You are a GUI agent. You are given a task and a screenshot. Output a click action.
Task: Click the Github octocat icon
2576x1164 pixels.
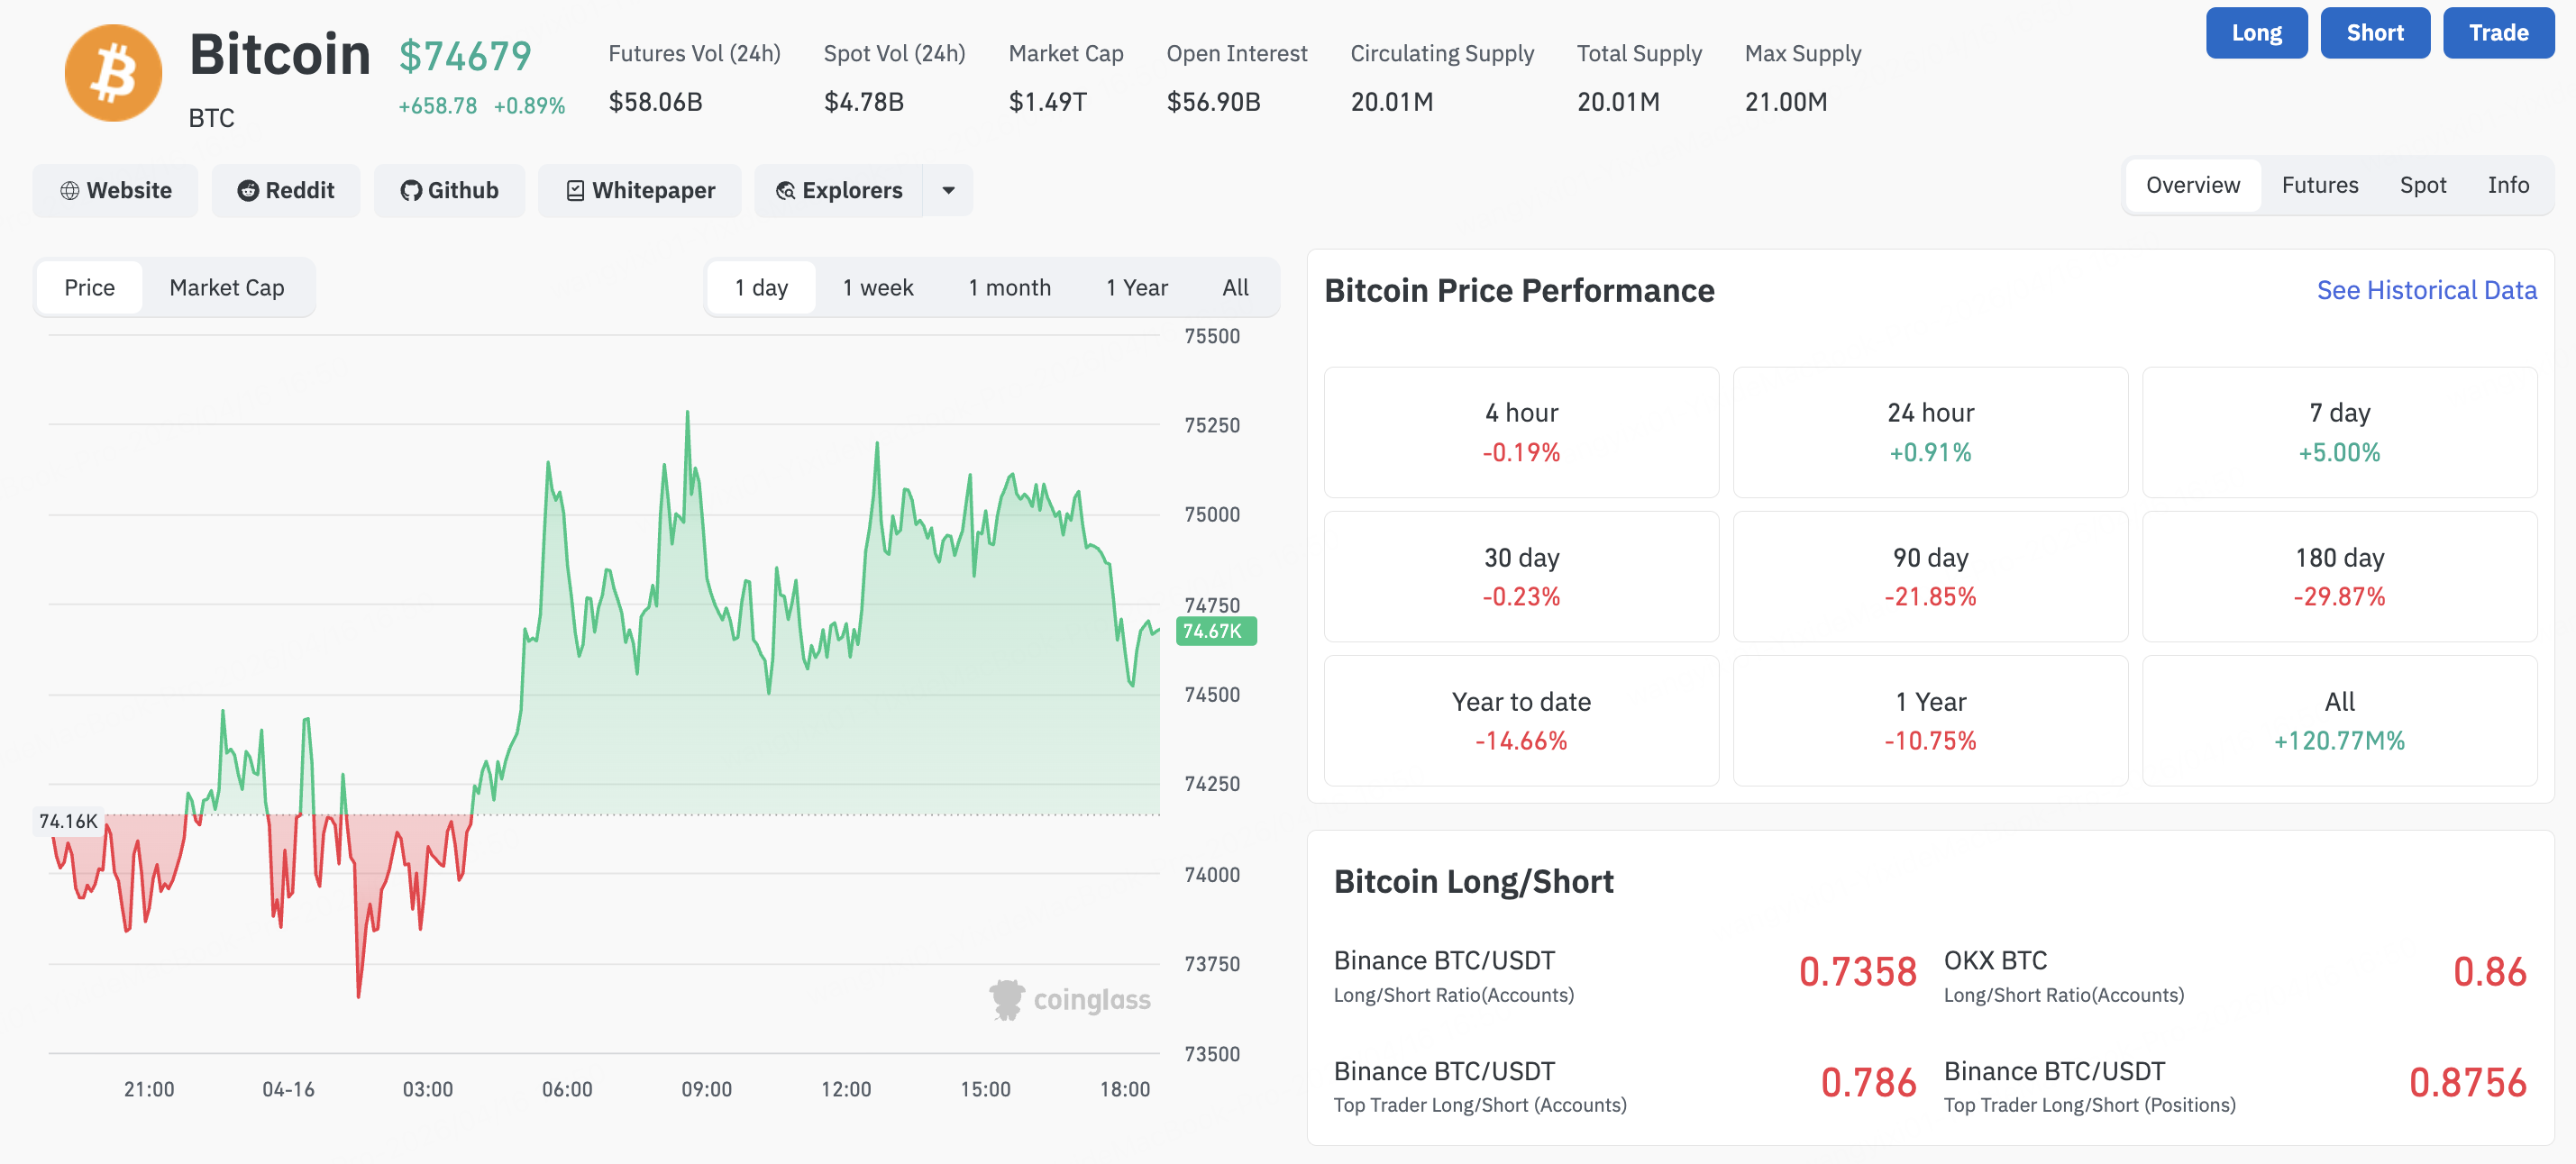tap(410, 191)
